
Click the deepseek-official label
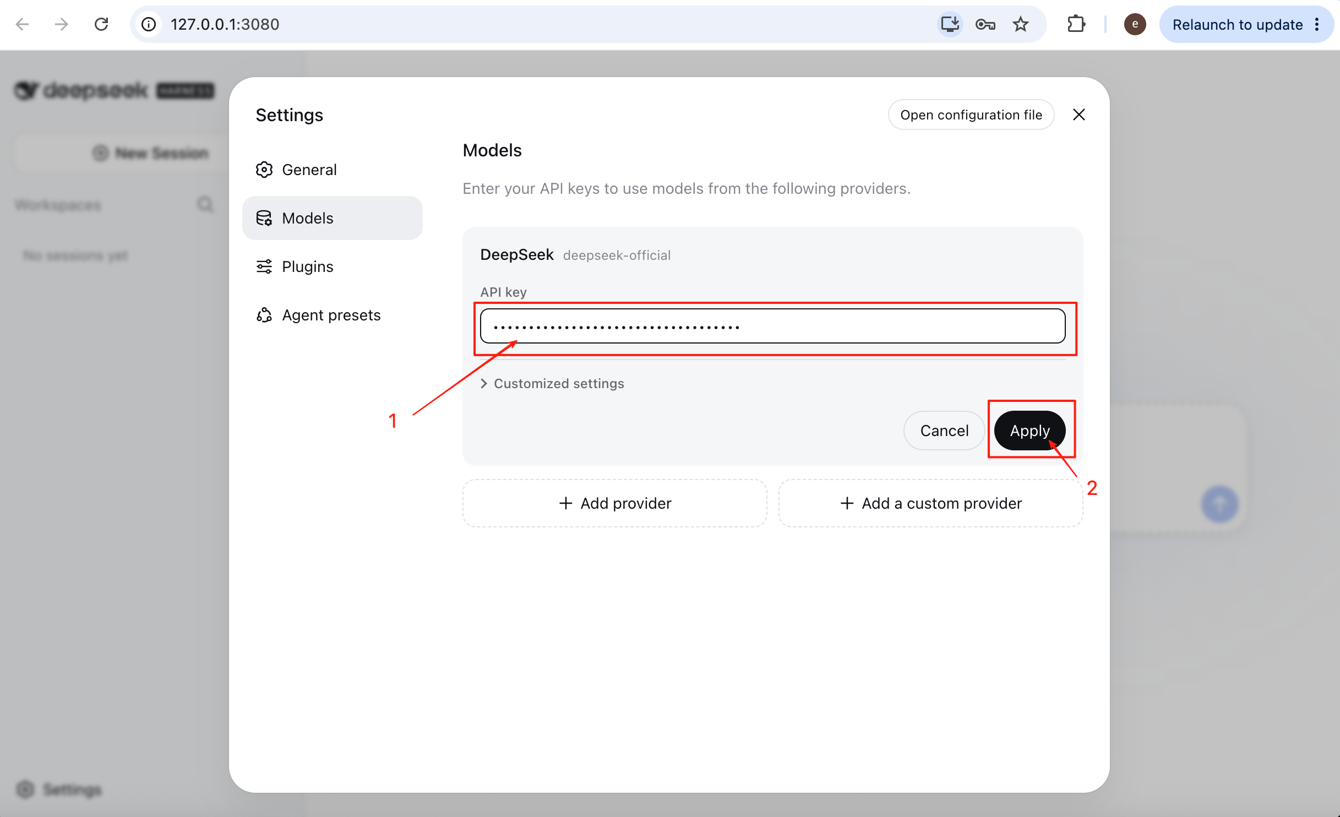tap(617, 255)
